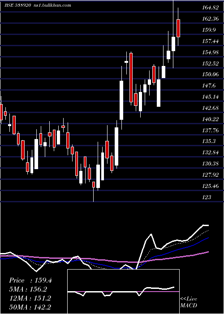
Task: Select the 154.98 price axis label
Action: click(210, 52)
